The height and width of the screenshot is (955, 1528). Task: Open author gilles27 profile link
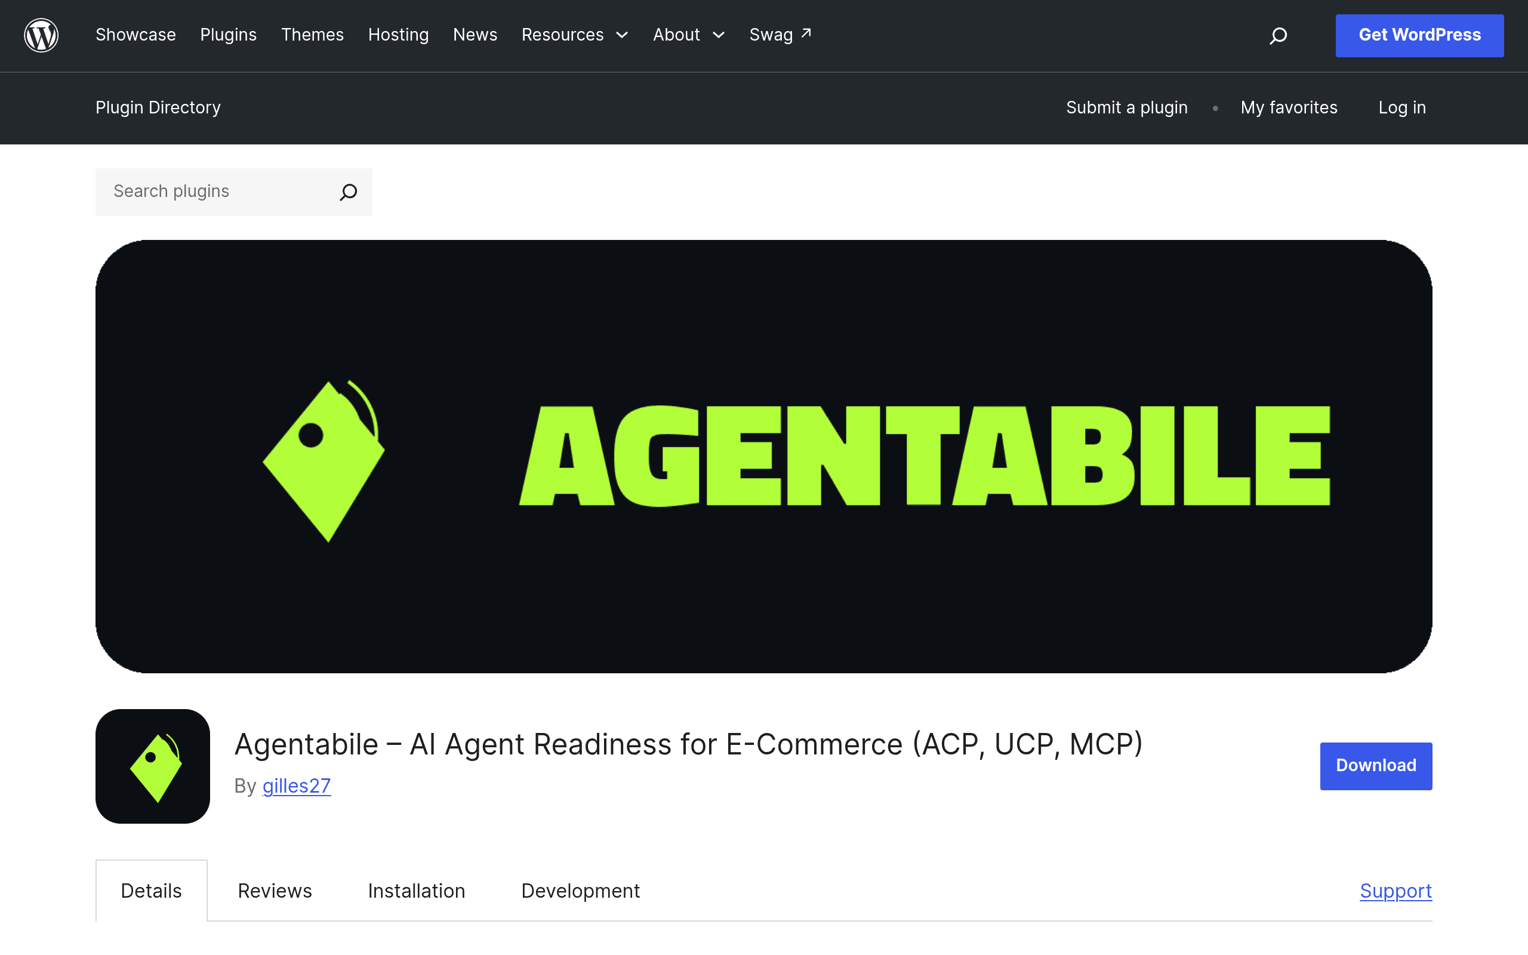[297, 785]
